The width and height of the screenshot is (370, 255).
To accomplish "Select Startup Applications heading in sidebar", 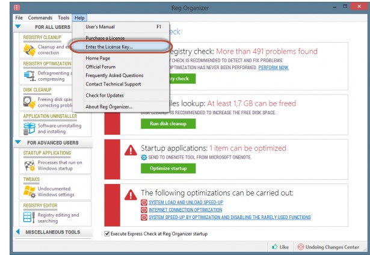I will pos(47,153).
